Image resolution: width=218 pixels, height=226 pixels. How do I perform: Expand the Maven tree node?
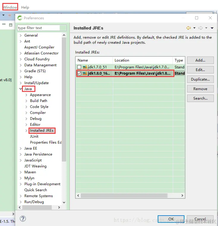[21, 172]
